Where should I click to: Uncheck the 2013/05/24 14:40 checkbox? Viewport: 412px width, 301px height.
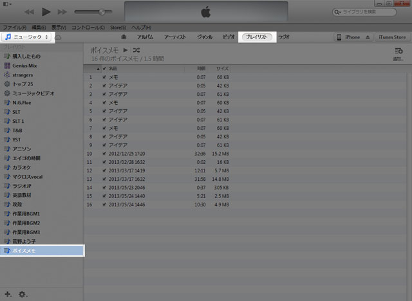point(104,196)
